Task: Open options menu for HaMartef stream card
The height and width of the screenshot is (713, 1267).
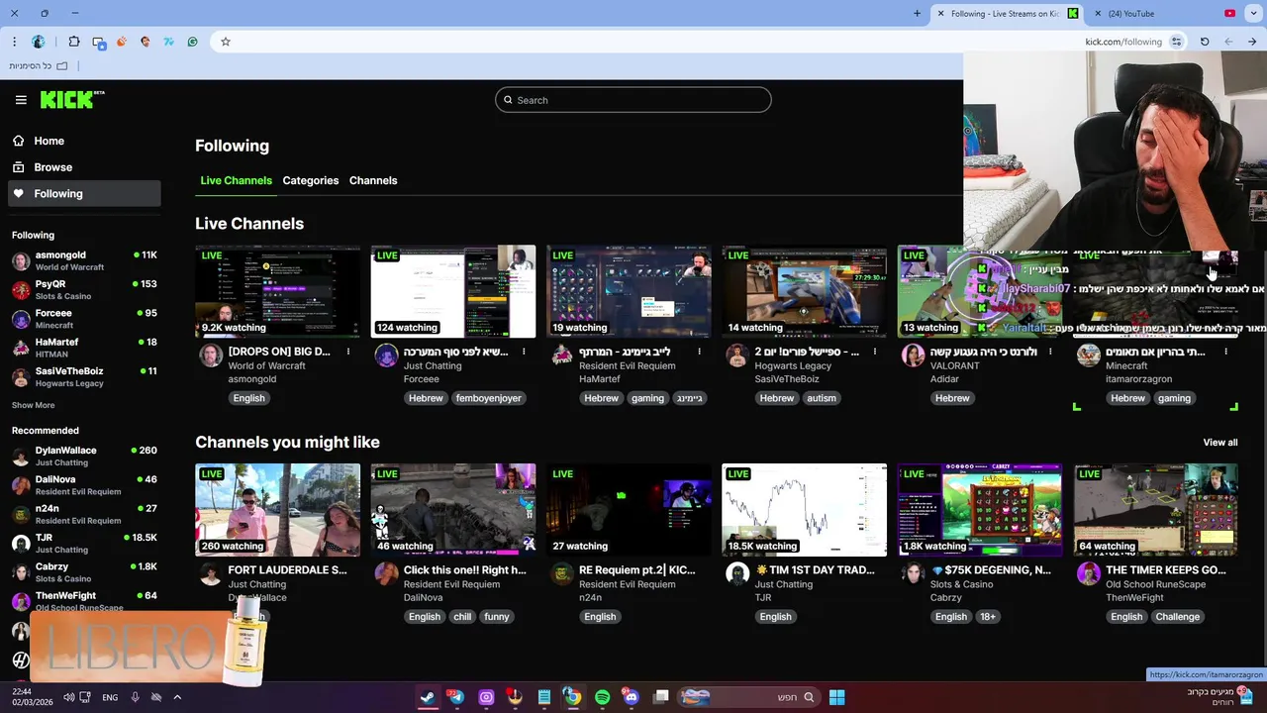Action: pyautogui.click(x=699, y=352)
